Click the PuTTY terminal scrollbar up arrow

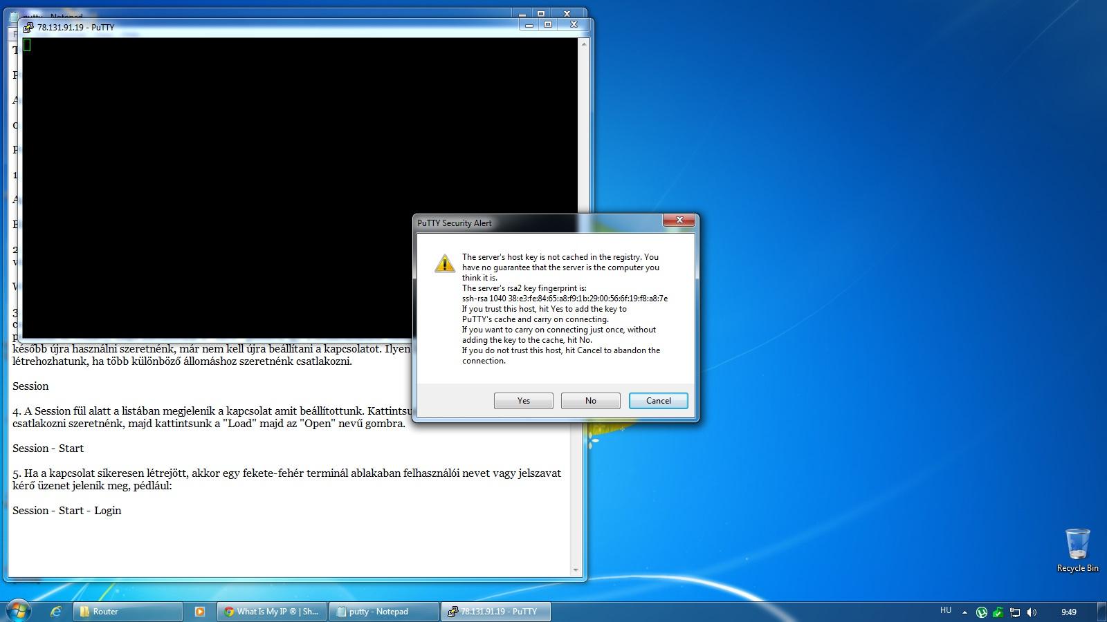(583, 44)
